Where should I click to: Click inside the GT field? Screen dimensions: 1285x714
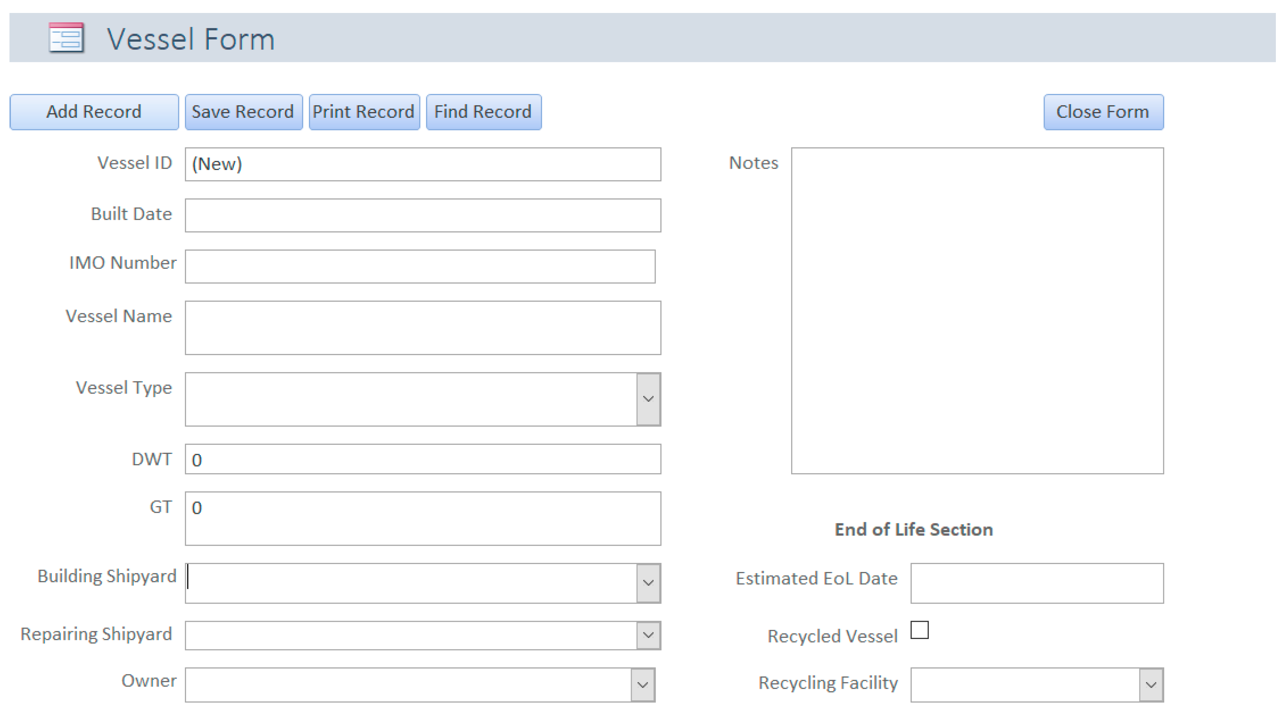(x=423, y=518)
